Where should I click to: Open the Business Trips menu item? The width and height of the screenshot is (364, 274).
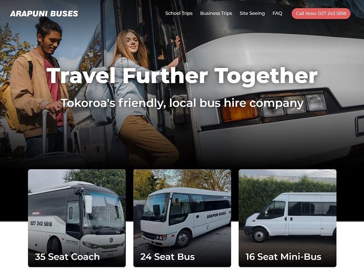[x=216, y=13]
